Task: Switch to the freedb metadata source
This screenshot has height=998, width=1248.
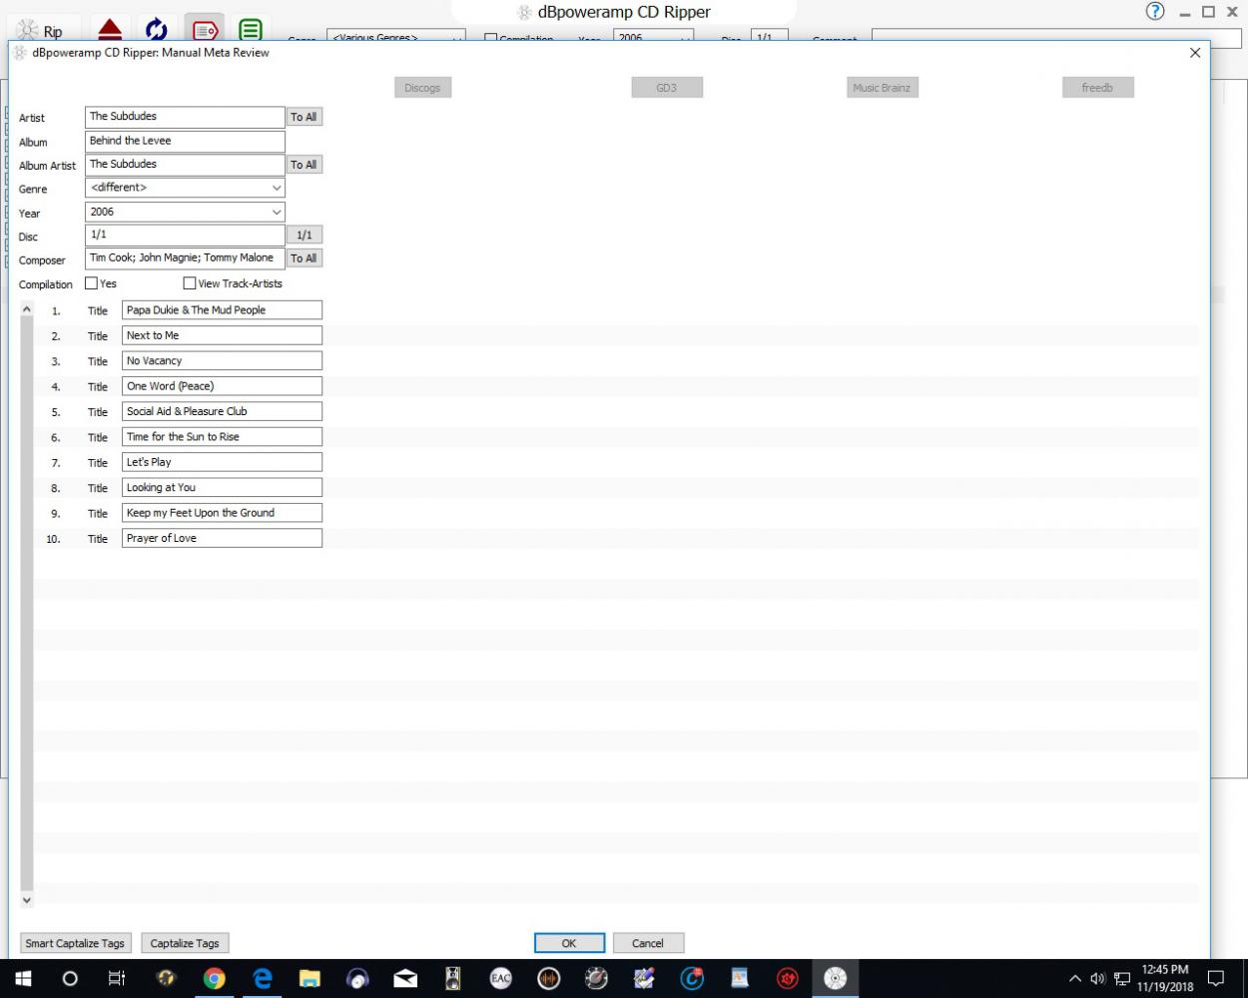Action: [x=1097, y=88]
